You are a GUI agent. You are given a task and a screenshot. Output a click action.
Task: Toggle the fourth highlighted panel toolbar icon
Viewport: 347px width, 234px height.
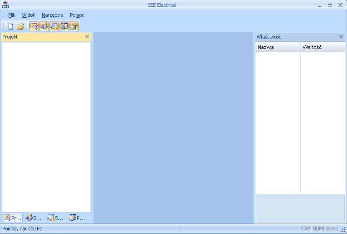pyautogui.click(x=64, y=27)
